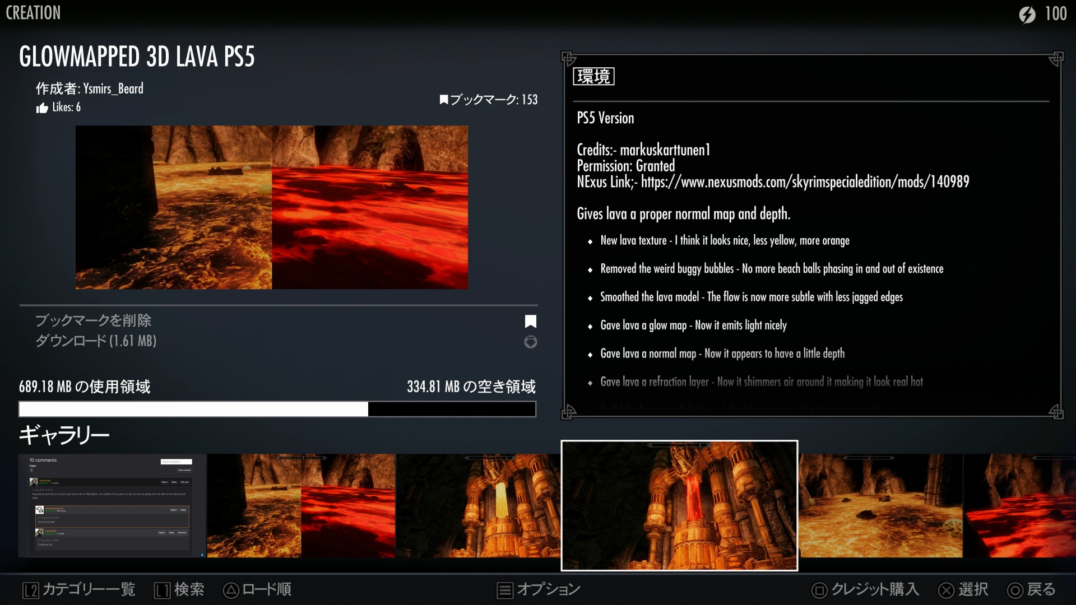
Task: Choose クレジット購入 buy credits
Action: pos(875,589)
